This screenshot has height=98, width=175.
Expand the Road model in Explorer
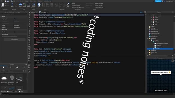pyautogui.click(x=151, y=21)
